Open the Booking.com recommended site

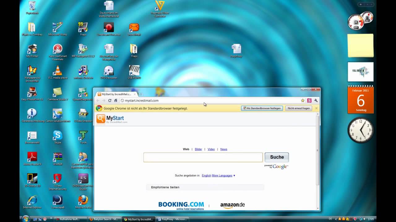181,206
